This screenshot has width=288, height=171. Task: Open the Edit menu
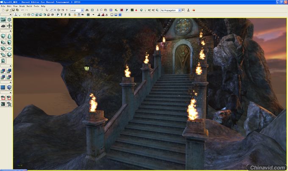coord(9,6)
